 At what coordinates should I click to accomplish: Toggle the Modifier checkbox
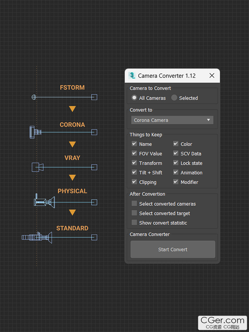coord(176,182)
